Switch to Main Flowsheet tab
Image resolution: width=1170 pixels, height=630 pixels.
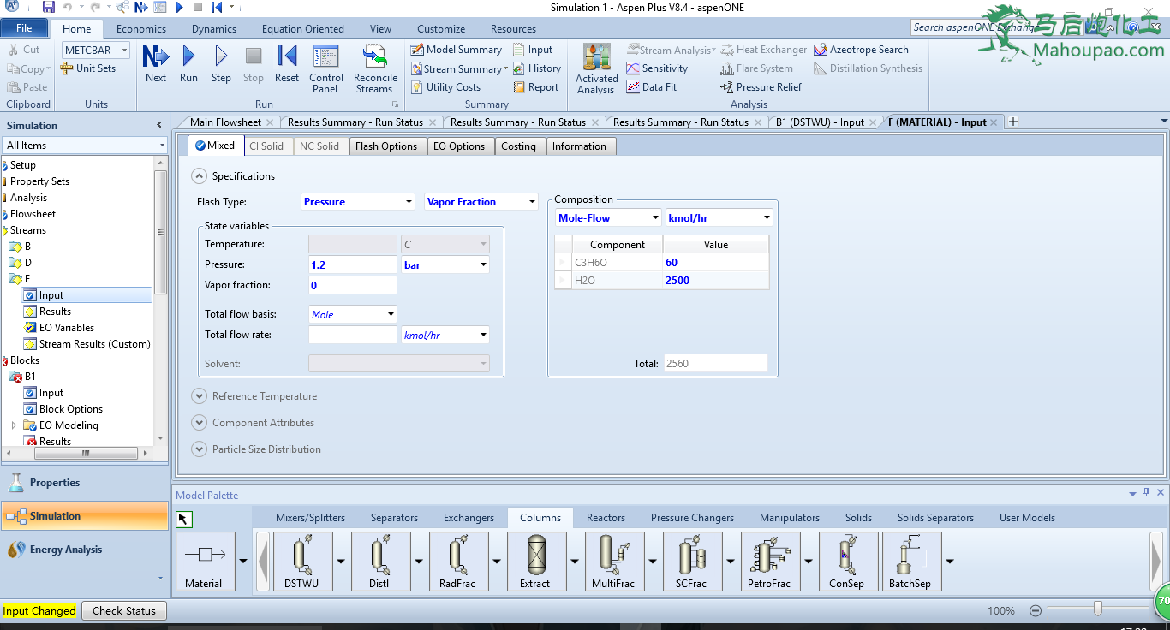(x=225, y=122)
